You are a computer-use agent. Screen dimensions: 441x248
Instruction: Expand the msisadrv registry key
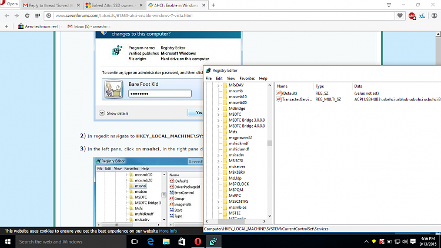coord(218,155)
